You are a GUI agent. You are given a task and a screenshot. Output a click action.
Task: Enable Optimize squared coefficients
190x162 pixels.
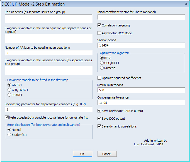click(x=99, y=78)
